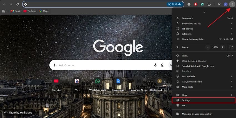Image resolution: width=236 pixels, height=118 pixels.
Task: Open the media controls toolbar icon
Action: coord(219,4)
